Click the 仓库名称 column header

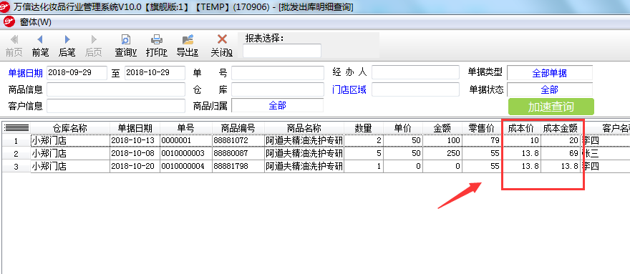(x=70, y=129)
